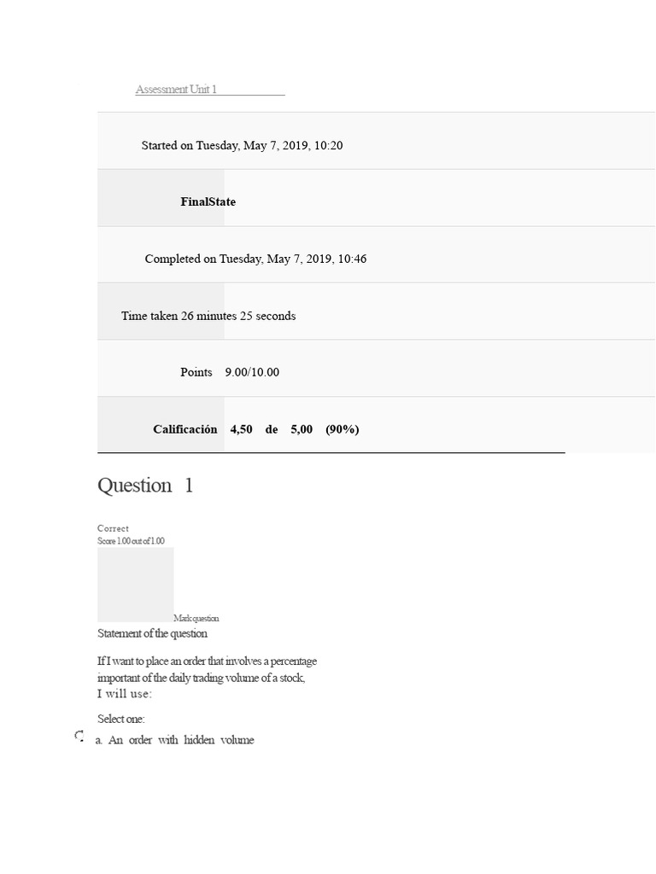Click the Calificación label
This screenshot has width=656, height=874.
pyautogui.click(x=185, y=429)
